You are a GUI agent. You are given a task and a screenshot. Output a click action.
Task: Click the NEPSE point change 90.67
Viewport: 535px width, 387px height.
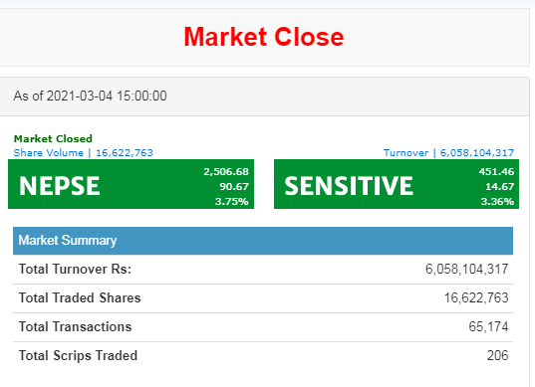[234, 186]
